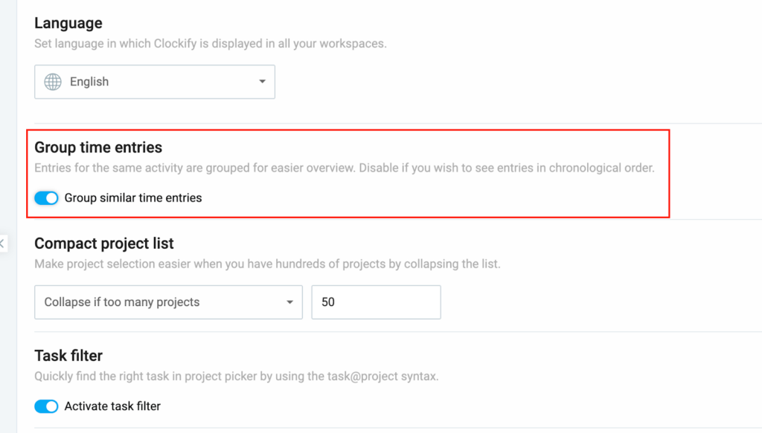The width and height of the screenshot is (762, 433).
Task: Click the sidebar collapse chevron at the left edge
Action: click(x=2, y=243)
